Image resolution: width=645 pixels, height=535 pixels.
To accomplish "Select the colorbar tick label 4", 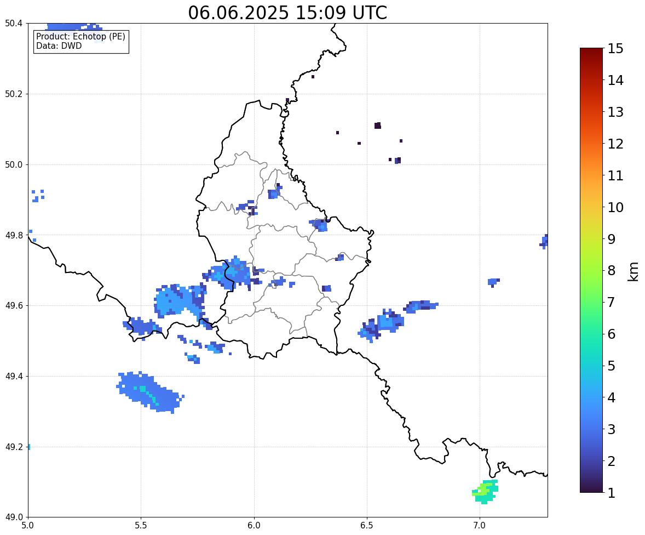I will pyautogui.click(x=612, y=397).
